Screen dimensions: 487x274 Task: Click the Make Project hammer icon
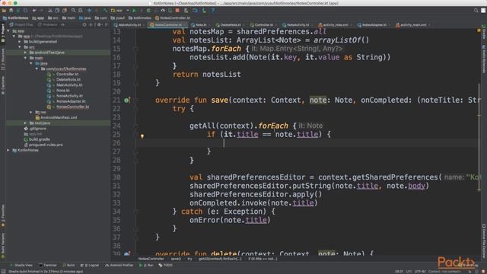106,11
